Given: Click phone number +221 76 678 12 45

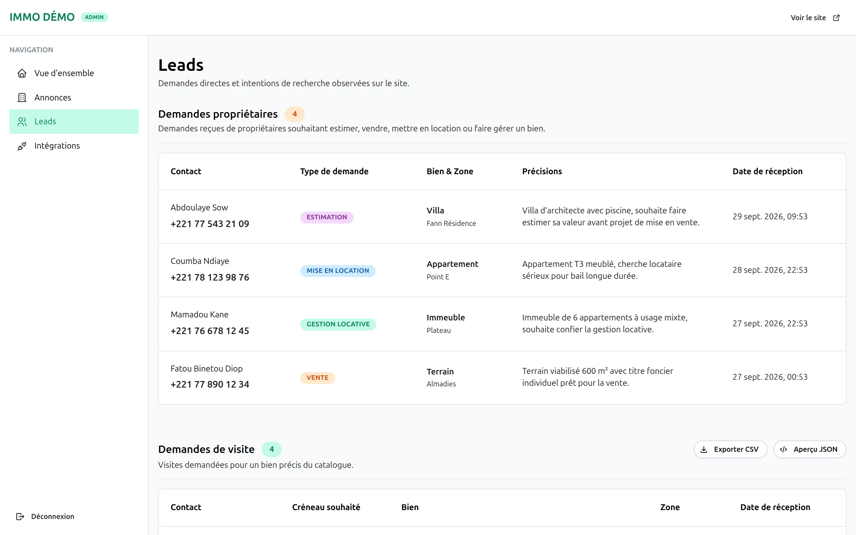Looking at the screenshot, I should 210,331.
